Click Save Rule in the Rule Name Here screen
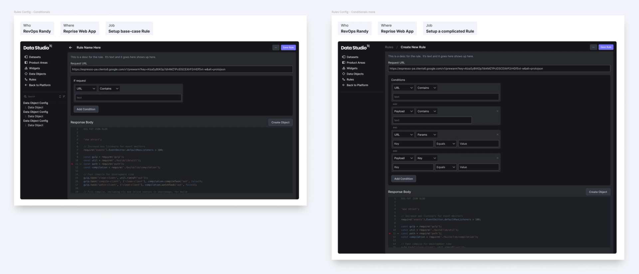Image resolution: width=639 pixels, height=274 pixels. [x=288, y=48]
